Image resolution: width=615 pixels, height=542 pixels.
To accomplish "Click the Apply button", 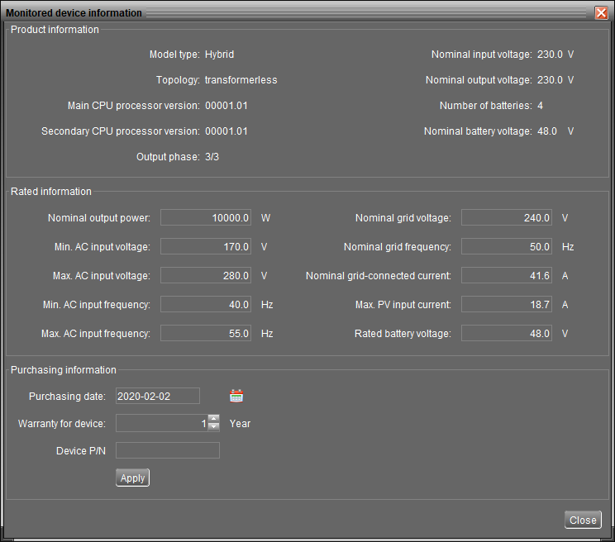I will pyautogui.click(x=132, y=478).
